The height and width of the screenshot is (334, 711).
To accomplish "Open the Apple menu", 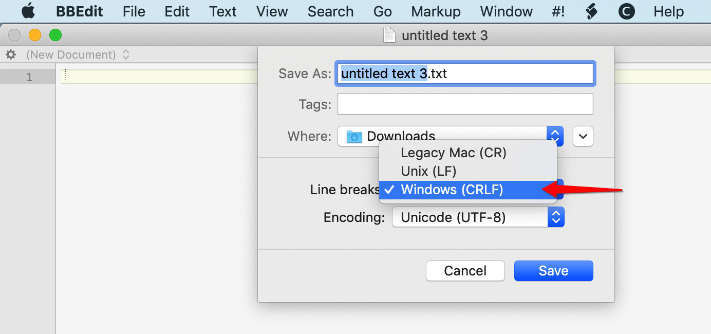I will click(28, 11).
